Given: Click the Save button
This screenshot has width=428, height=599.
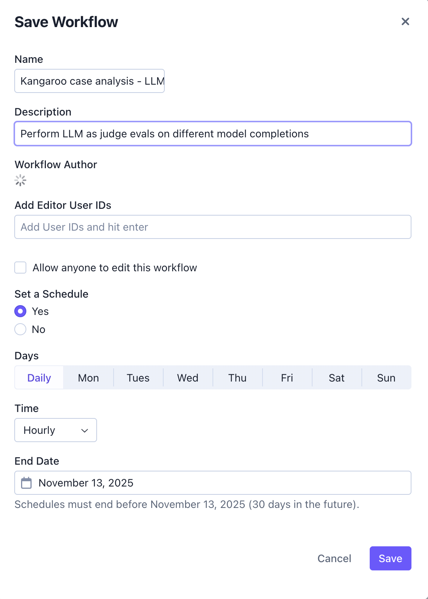Looking at the screenshot, I should click(390, 558).
